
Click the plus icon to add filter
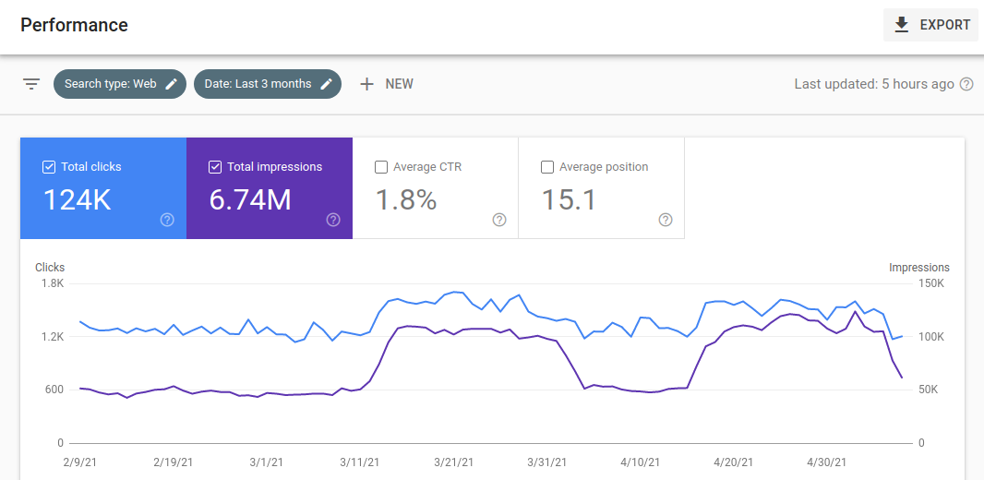[366, 84]
